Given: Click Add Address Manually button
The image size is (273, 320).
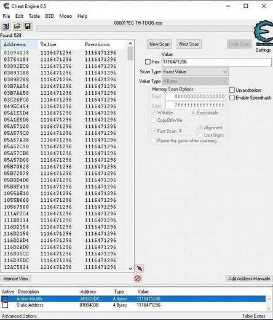Looking at the screenshot, I should point(249,279).
